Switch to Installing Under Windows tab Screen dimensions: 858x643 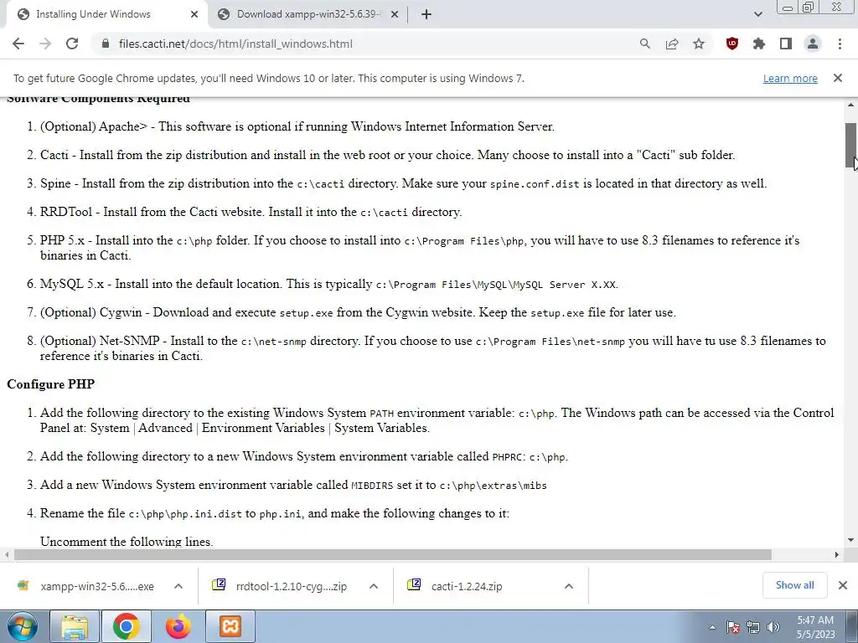[x=104, y=14]
